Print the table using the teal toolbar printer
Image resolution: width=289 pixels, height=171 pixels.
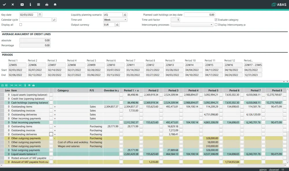pyautogui.click(x=33, y=85)
